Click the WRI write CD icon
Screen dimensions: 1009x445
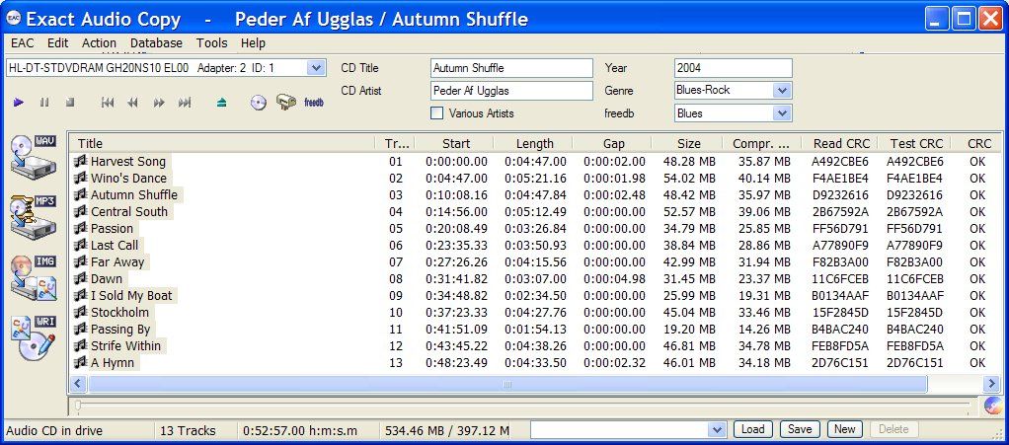click(33, 338)
